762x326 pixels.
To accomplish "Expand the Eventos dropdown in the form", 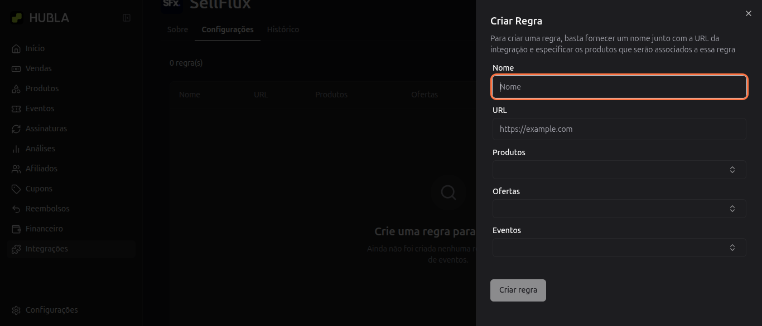I will click(x=619, y=248).
